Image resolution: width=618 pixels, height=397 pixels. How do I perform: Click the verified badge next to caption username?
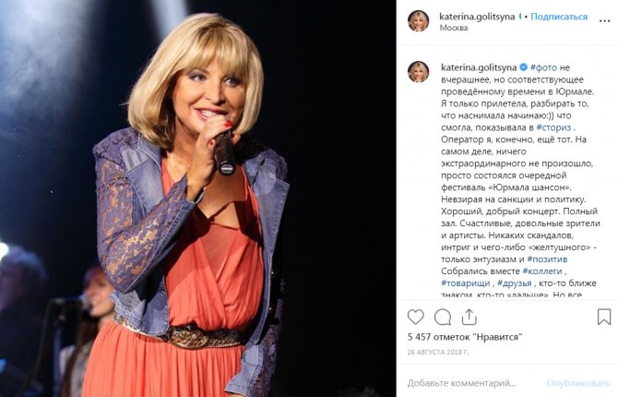(523, 67)
